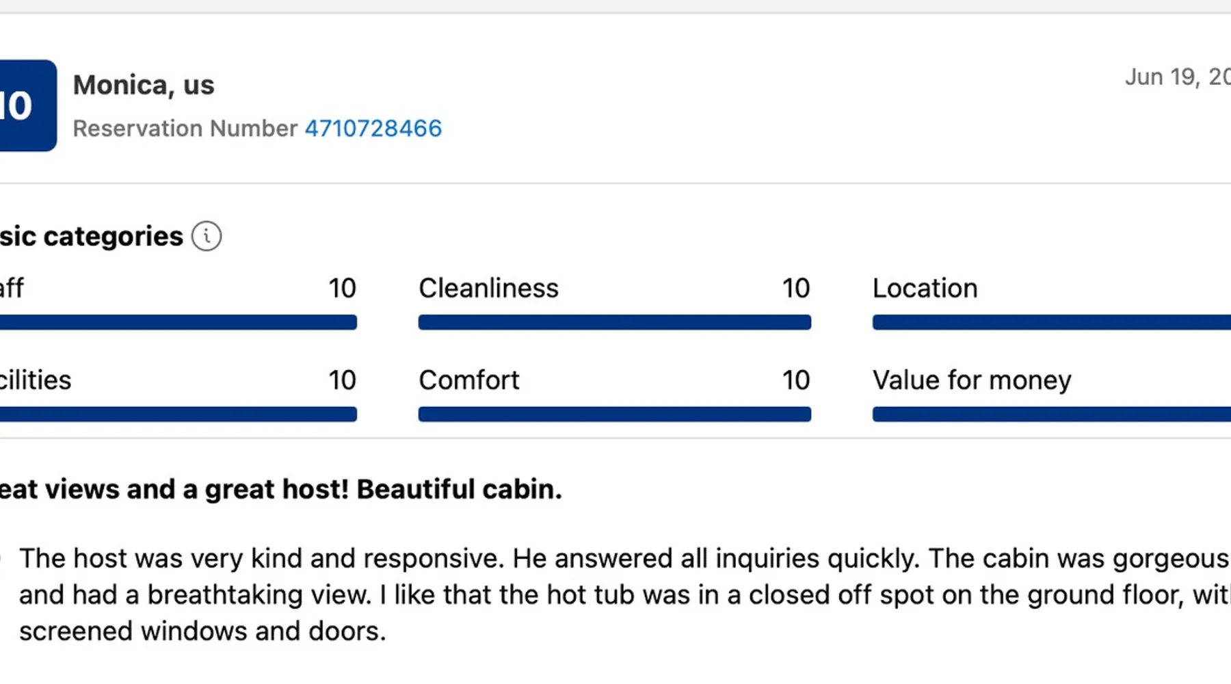
Task: Click the Facilities rating bar
Action: tap(178, 414)
